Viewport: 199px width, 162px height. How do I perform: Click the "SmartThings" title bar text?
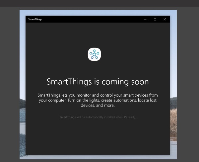coord(35,19)
